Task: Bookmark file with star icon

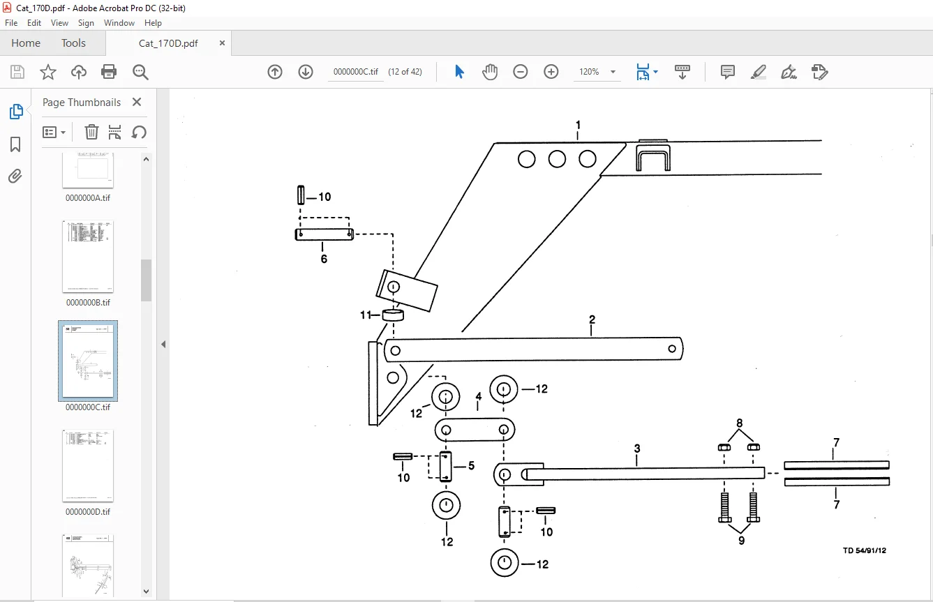Action: click(48, 72)
